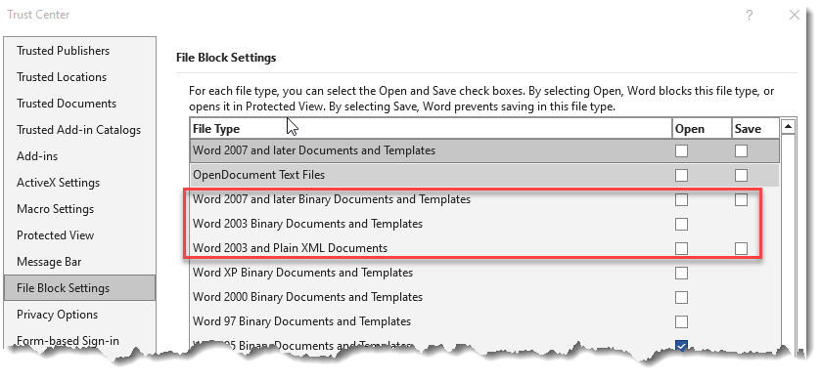This screenshot has width=821, height=382.
Task: Check Save for Word 2007 and later Documents
Action: [x=741, y=151]
